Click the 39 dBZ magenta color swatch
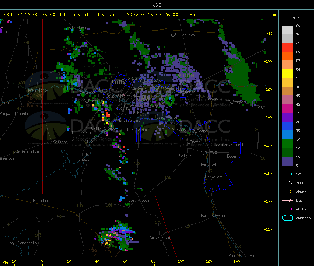This screenshot has width=314, height=266. coord(287,108)
